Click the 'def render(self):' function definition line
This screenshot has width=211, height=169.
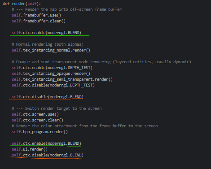(x=22, y=4)
